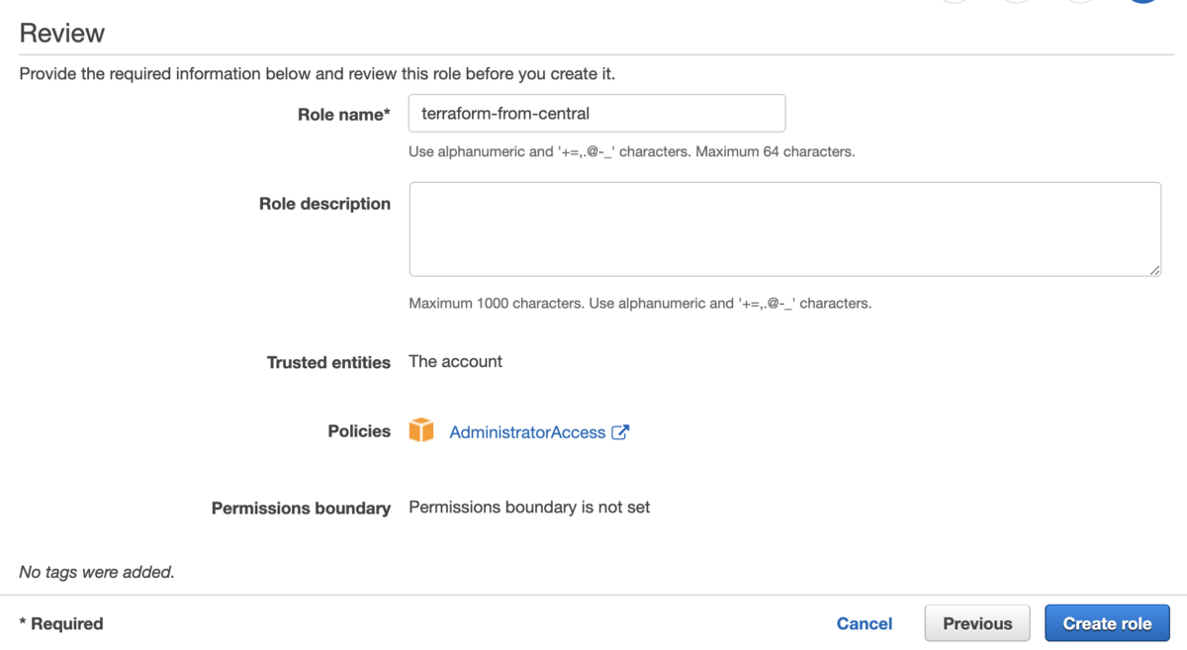Screen dimensions: 1187x650
Task: Focus the Role name text field
Action: (597, 113)
